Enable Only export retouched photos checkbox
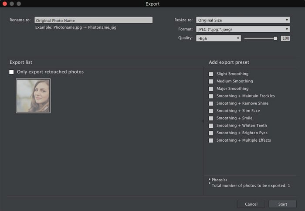Viewport: 305px width, 211px height. tap(12, 72)
